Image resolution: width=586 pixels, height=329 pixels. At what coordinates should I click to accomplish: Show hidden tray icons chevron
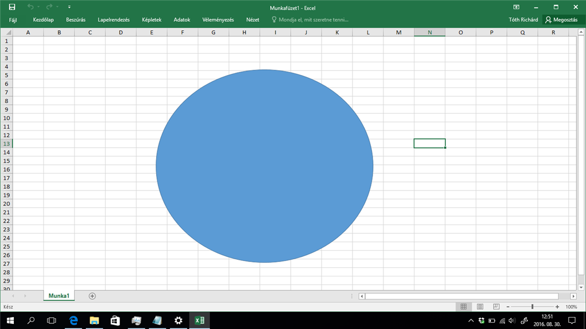(471, 320)
